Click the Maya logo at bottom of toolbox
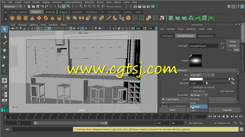245x137 pixels. click(4, 109)
